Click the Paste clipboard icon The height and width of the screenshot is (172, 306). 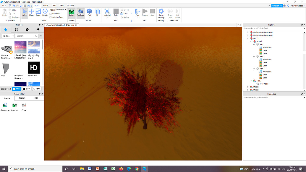(4, 12)
